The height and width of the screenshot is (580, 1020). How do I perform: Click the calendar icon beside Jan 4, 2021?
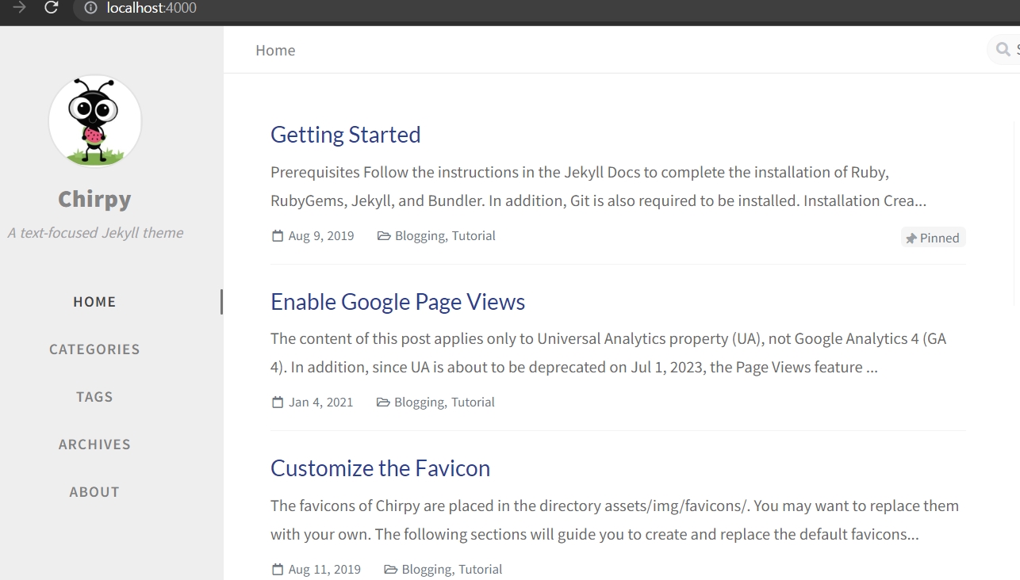coord(278,403)
